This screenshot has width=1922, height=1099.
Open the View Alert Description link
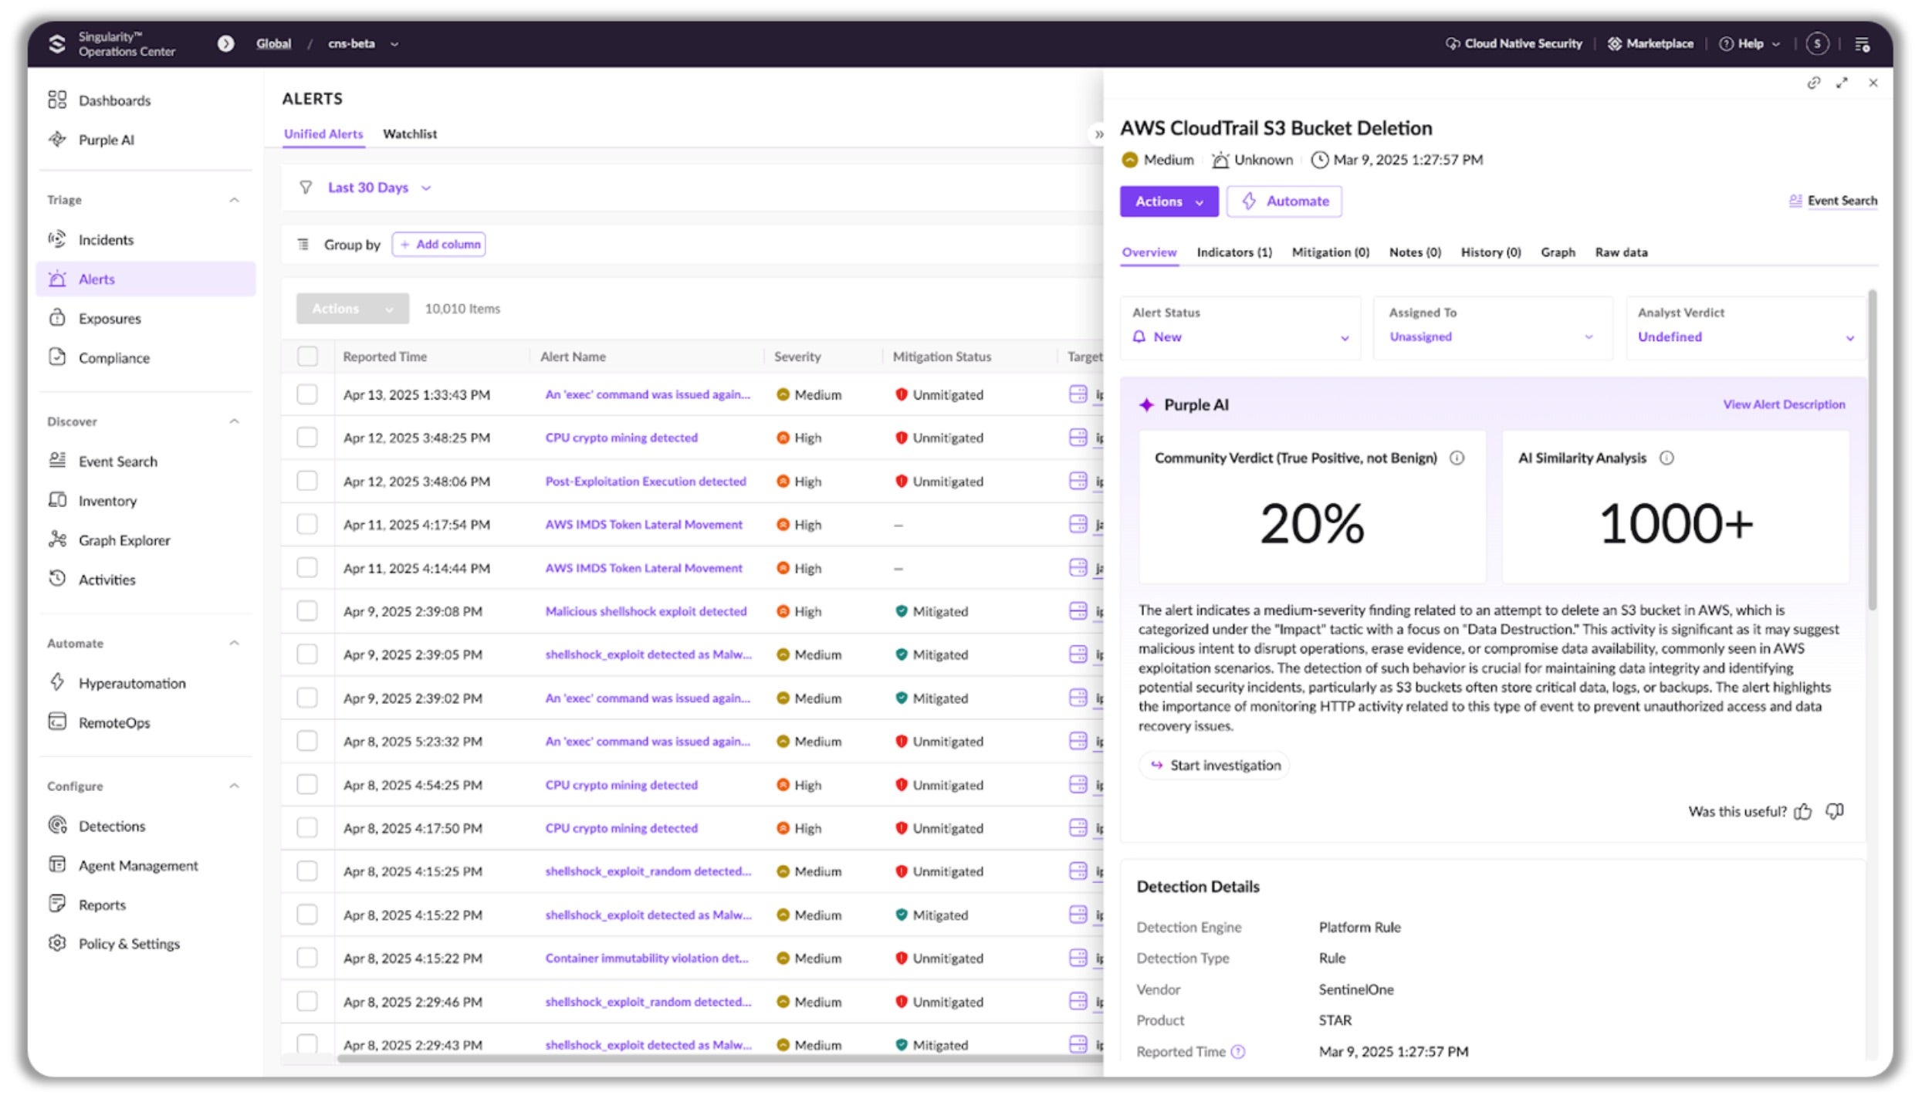pos(1783,404)
